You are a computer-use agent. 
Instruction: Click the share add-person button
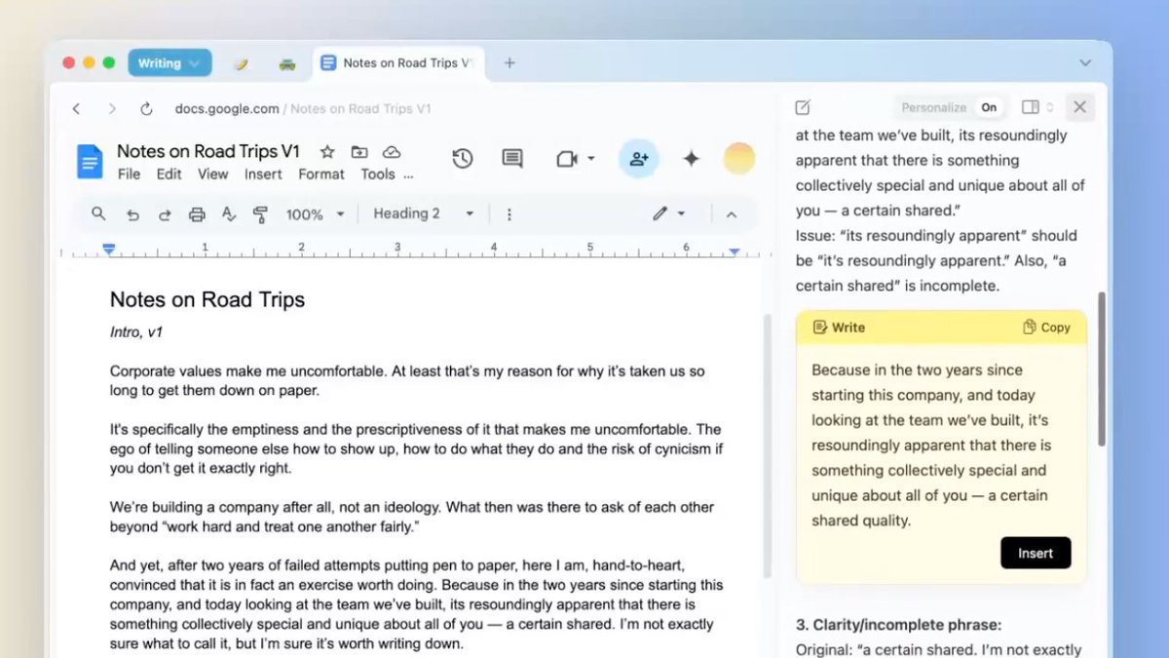click(x=639, y=158)
